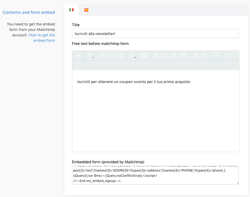The height and width of the screenshot is (197, 250).
Task: Insert an unordered bullet list
Action: (195, 56)
